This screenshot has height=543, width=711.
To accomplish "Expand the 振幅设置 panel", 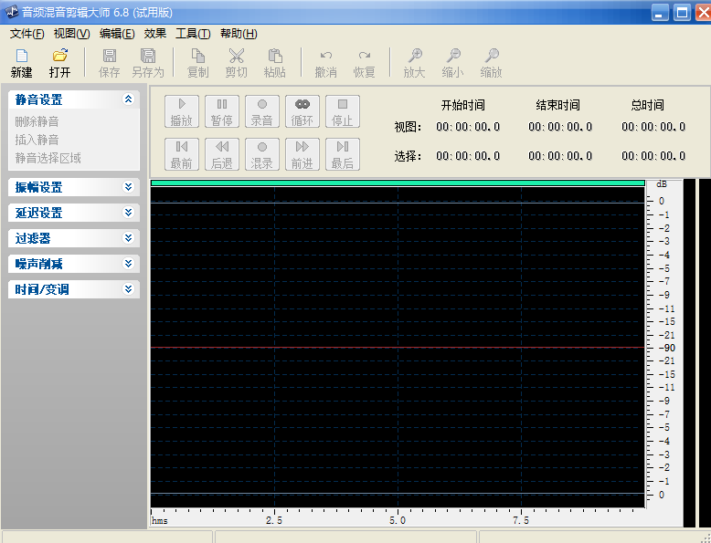I will (128, 187).
